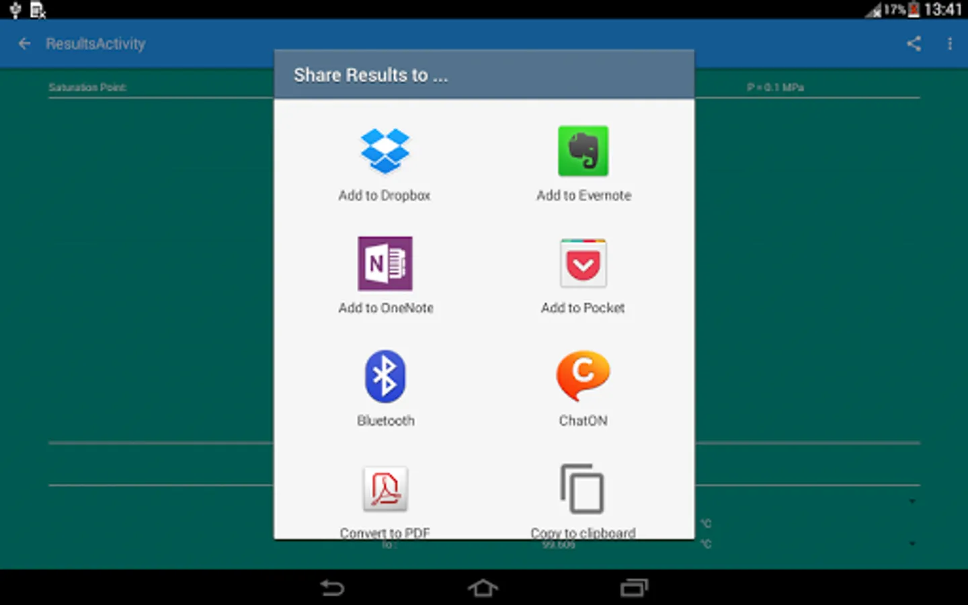The image size is (968, 605).
Task: Pick the ChatON icon
Action: click(x=583, y=375)
